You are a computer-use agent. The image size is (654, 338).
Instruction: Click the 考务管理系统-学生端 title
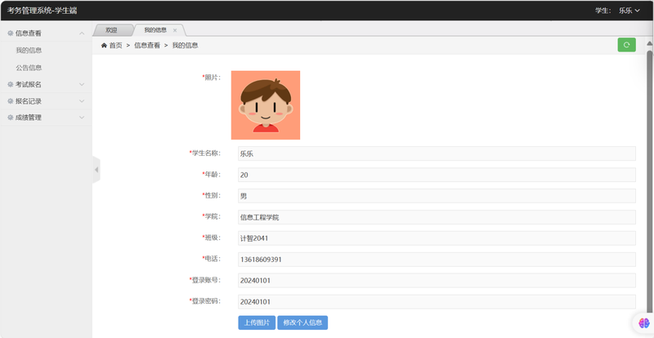pyautogui.click(x=42, y=11)
